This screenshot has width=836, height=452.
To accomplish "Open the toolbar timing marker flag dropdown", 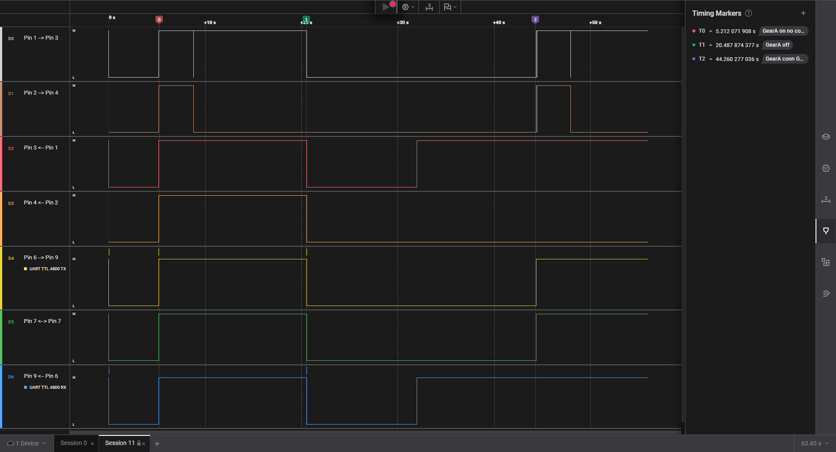I will [x=450, y=7].
